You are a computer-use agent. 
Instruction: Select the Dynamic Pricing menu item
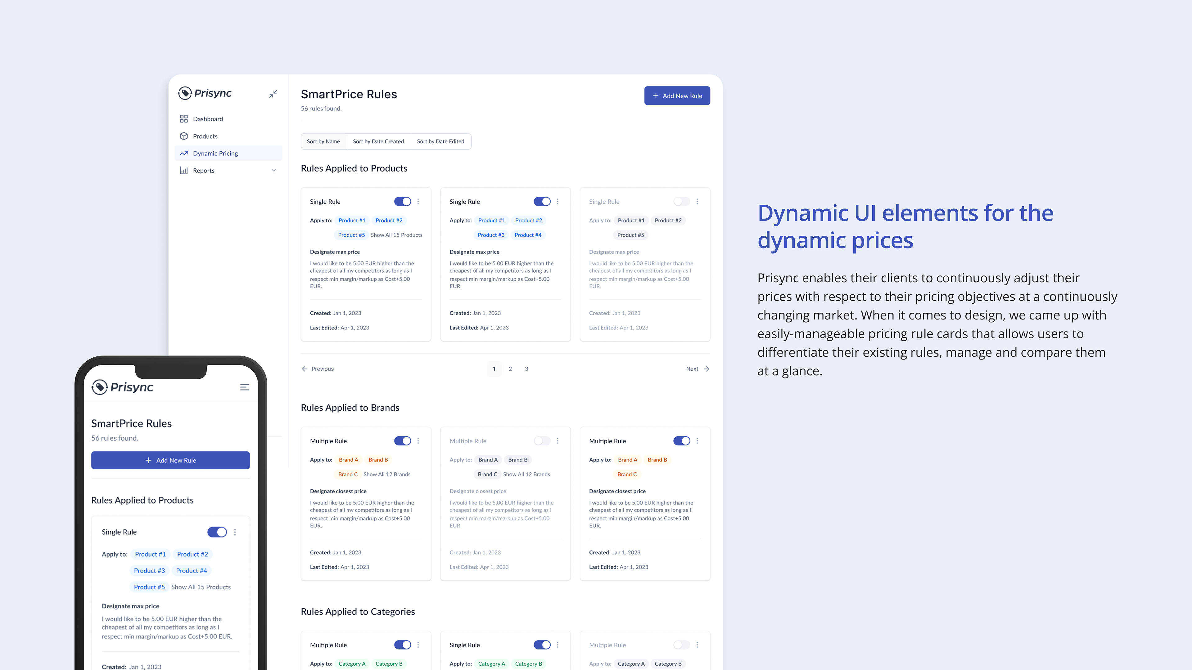coord(215,154)
